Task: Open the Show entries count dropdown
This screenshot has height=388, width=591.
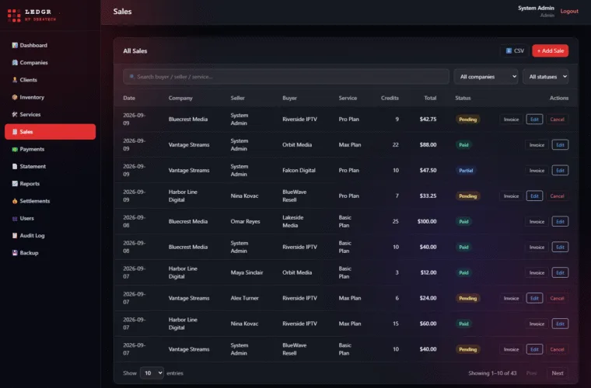Action: point(152,373)
